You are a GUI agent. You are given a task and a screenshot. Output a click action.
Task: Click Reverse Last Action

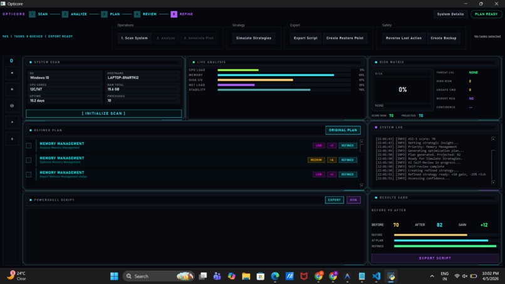(404, 38)
